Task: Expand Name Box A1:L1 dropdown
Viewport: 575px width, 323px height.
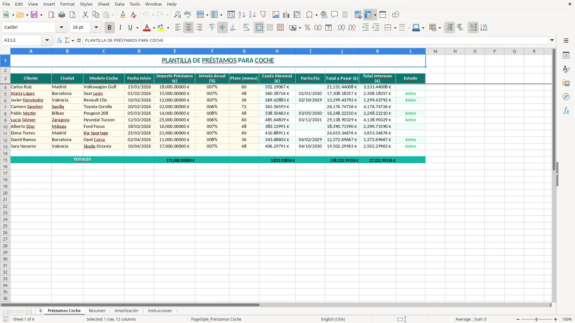Action: [47, 40]
